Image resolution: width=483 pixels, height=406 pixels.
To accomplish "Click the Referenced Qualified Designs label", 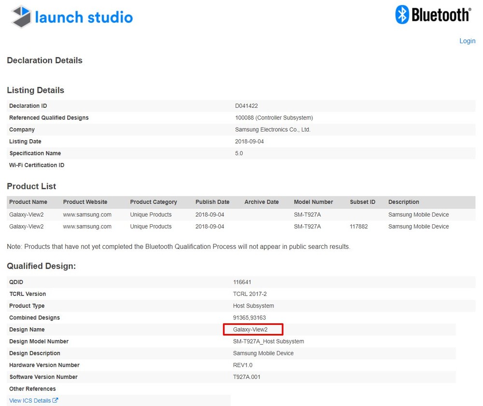I will tap(49, 118).
